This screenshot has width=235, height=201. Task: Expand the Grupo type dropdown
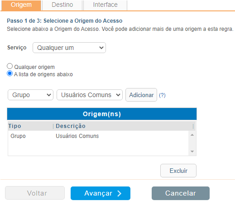pyautogui.click(x=30, y=95)
